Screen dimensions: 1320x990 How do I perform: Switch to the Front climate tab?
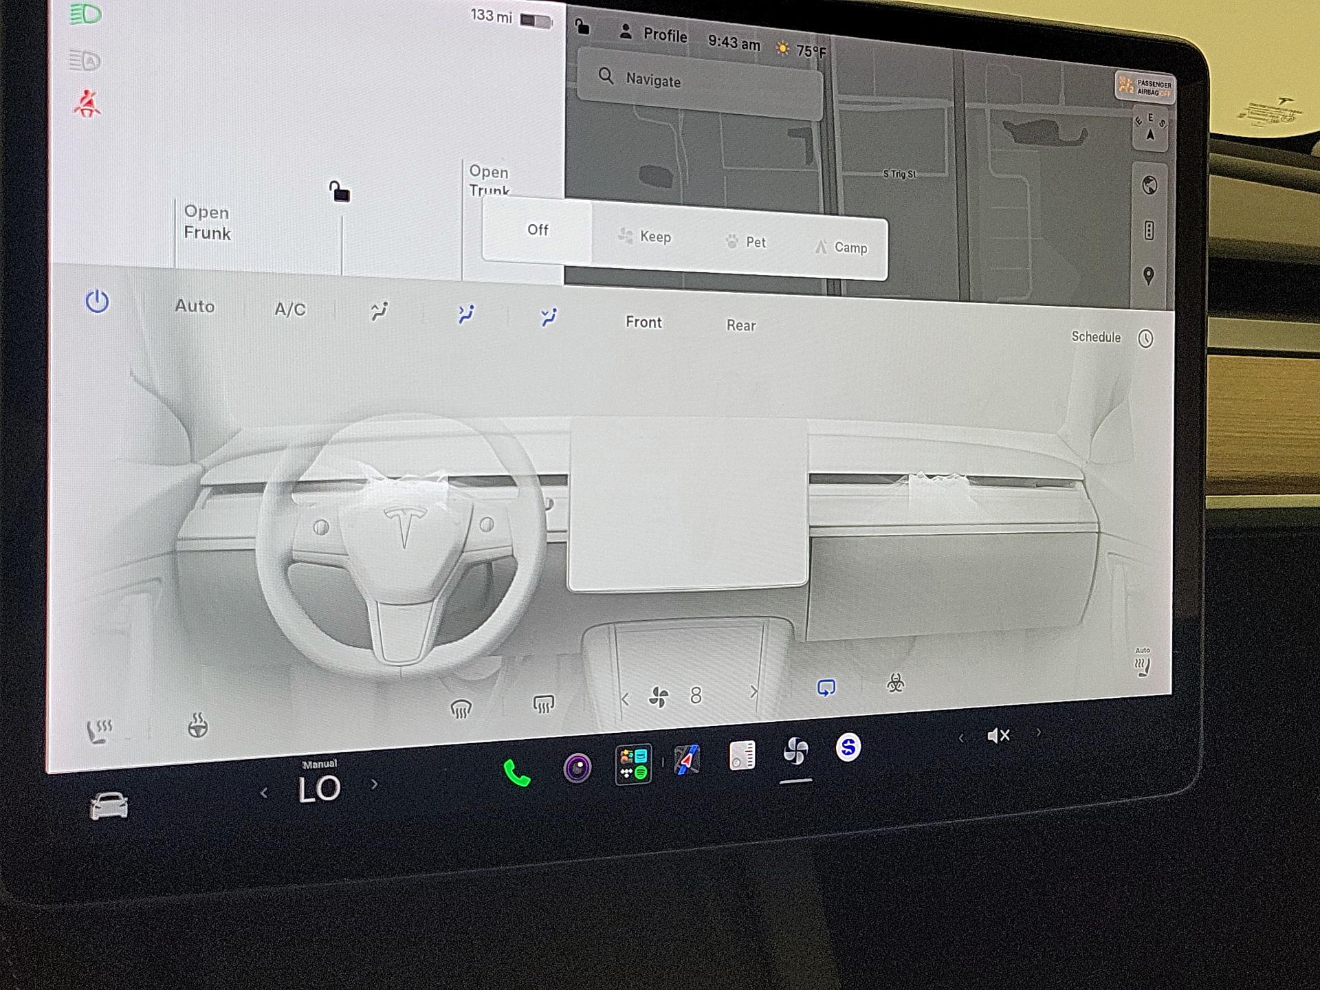click(x=643, y=322)
